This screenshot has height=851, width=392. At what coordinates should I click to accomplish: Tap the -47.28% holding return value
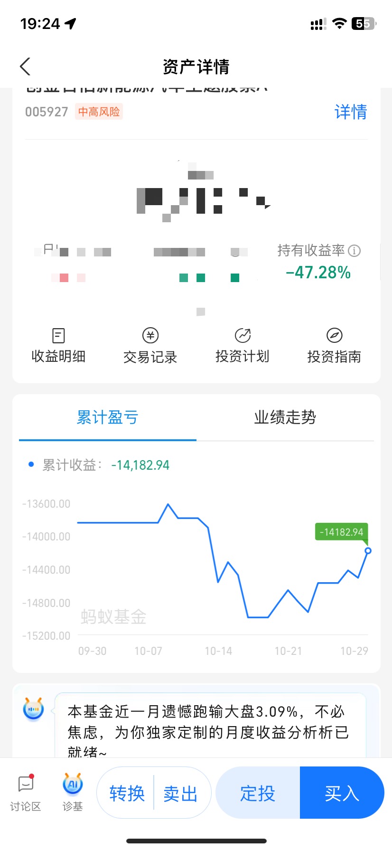pyautogui.click(x=318, y=273)
